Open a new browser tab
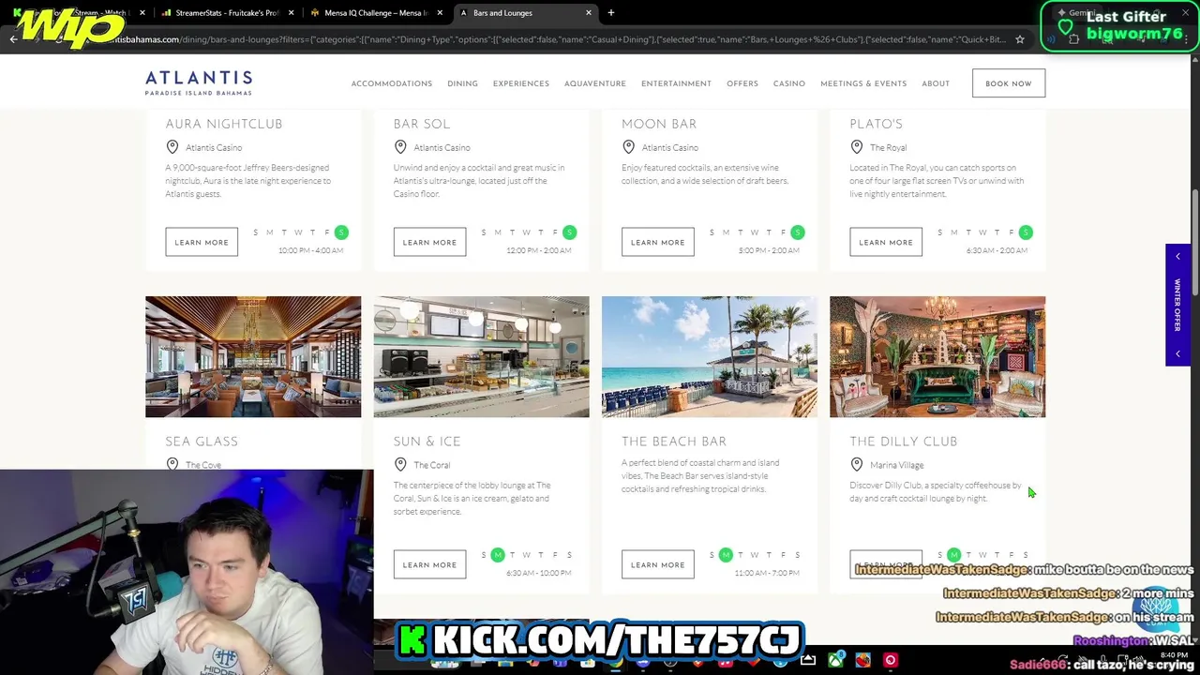This screenshot has height=675, width=1200. [610, 13]
